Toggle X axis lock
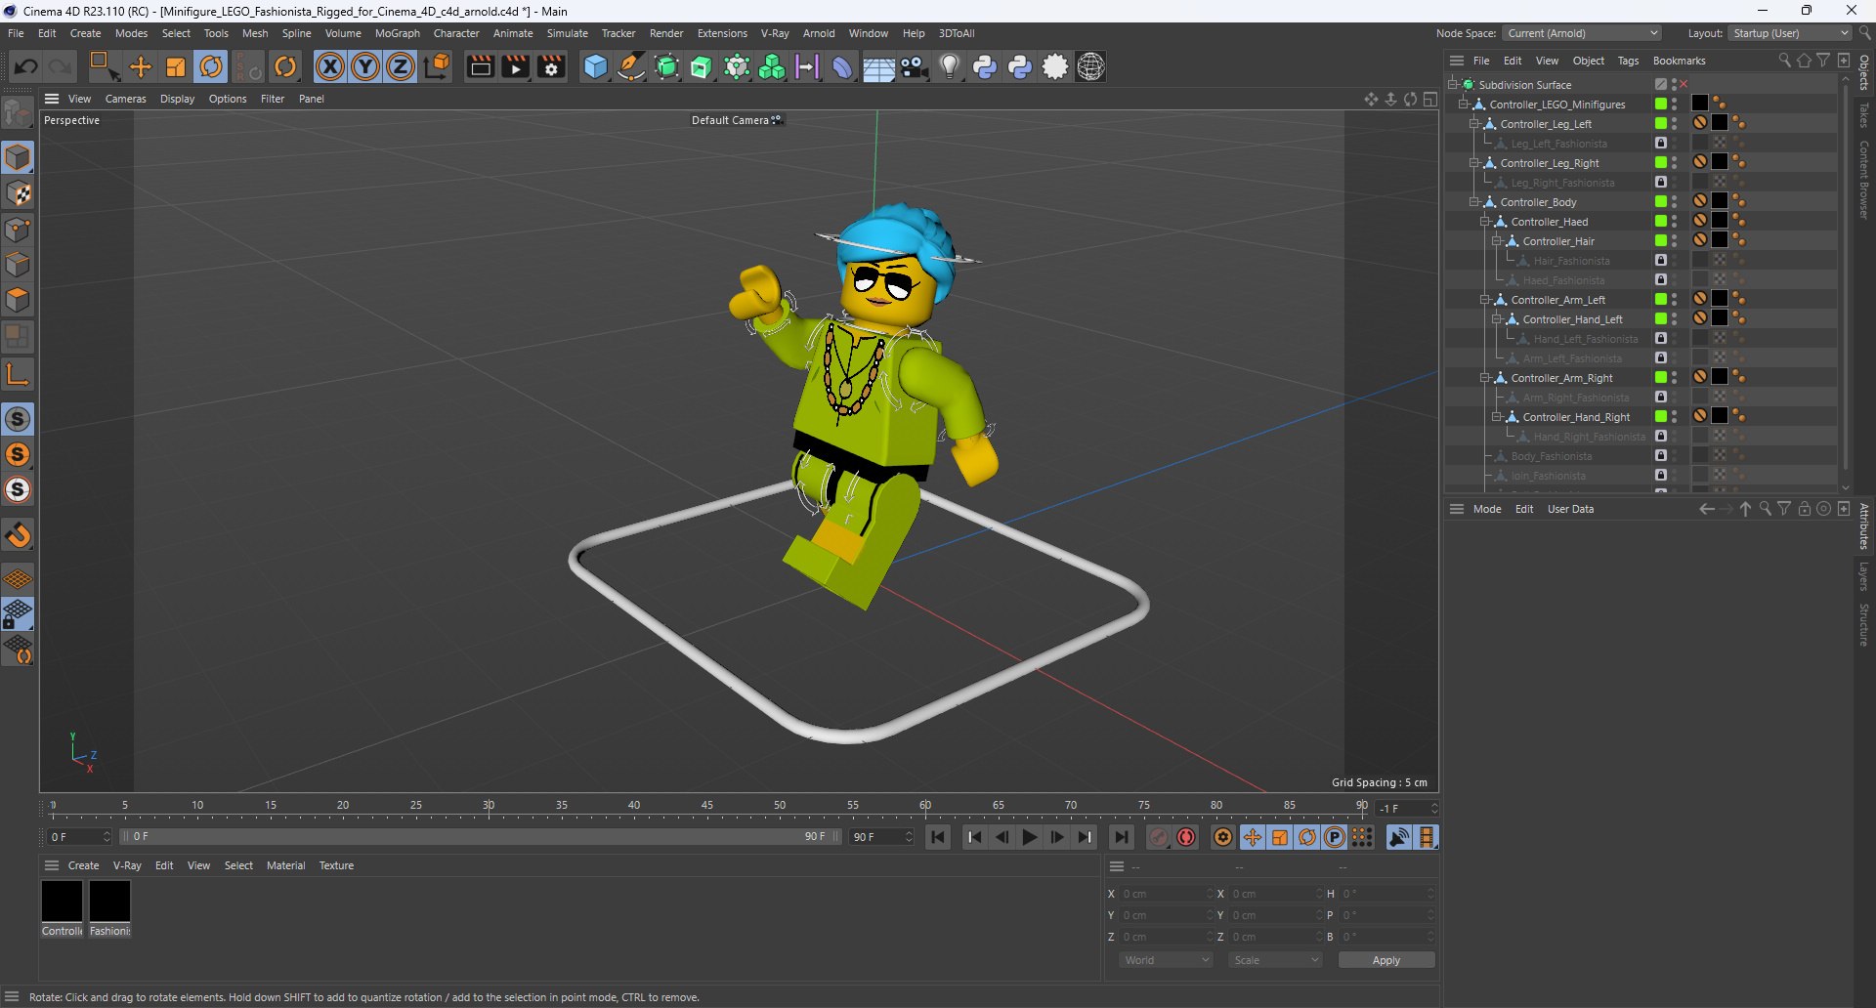The image size is (1876, 1008). click(330, 66)
